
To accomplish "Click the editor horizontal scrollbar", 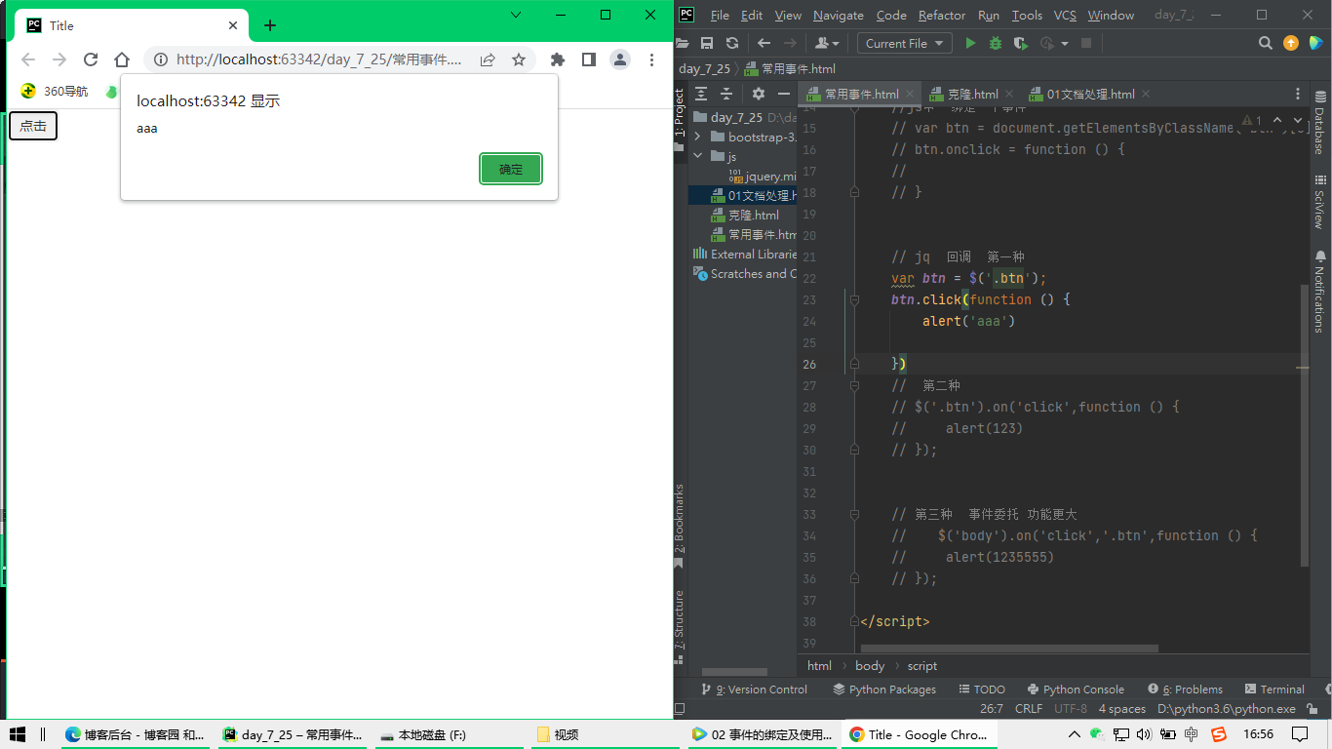I will tap(1009, 648).
